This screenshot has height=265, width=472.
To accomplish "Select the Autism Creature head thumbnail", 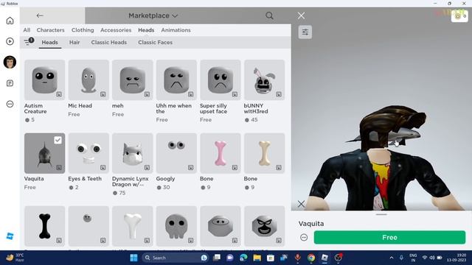I will [44, 79].
